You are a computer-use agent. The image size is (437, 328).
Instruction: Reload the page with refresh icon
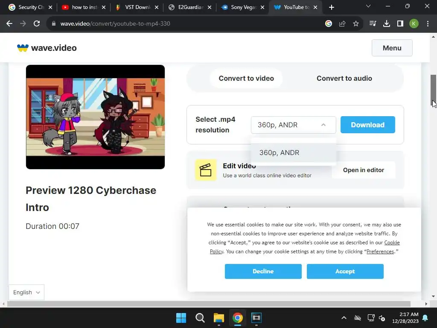(37, 24)
